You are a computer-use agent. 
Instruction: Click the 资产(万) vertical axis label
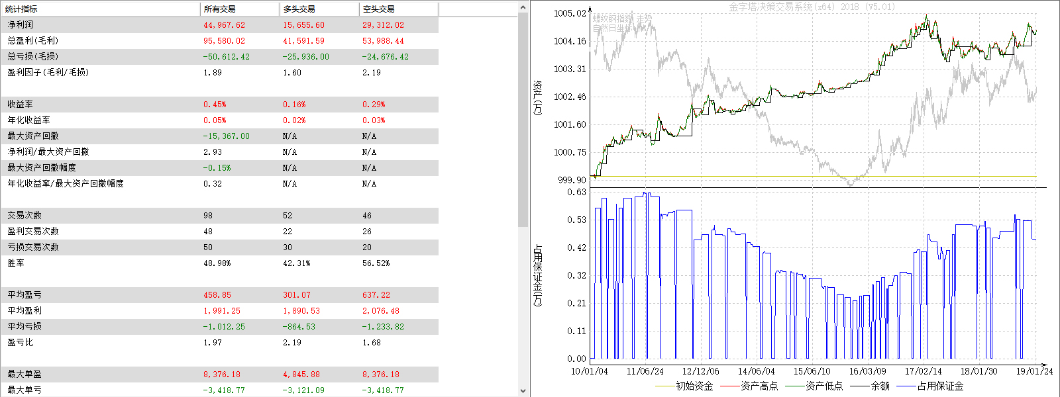point(537,98)
